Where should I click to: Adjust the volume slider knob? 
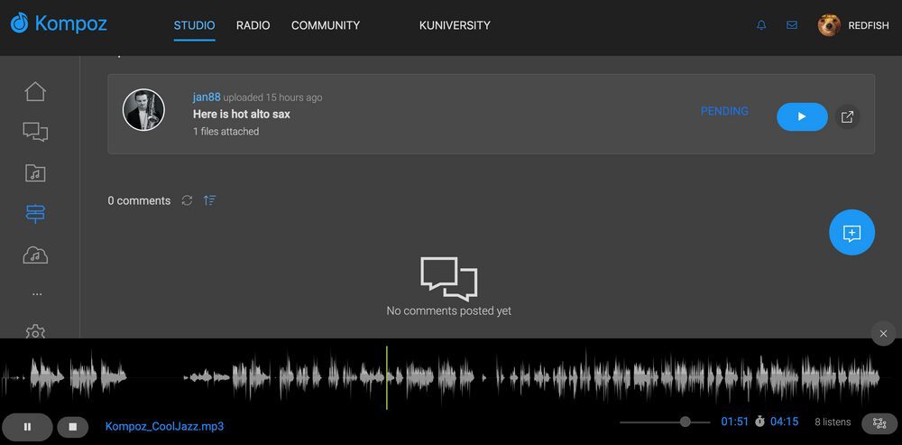click(x=686, y=422)
